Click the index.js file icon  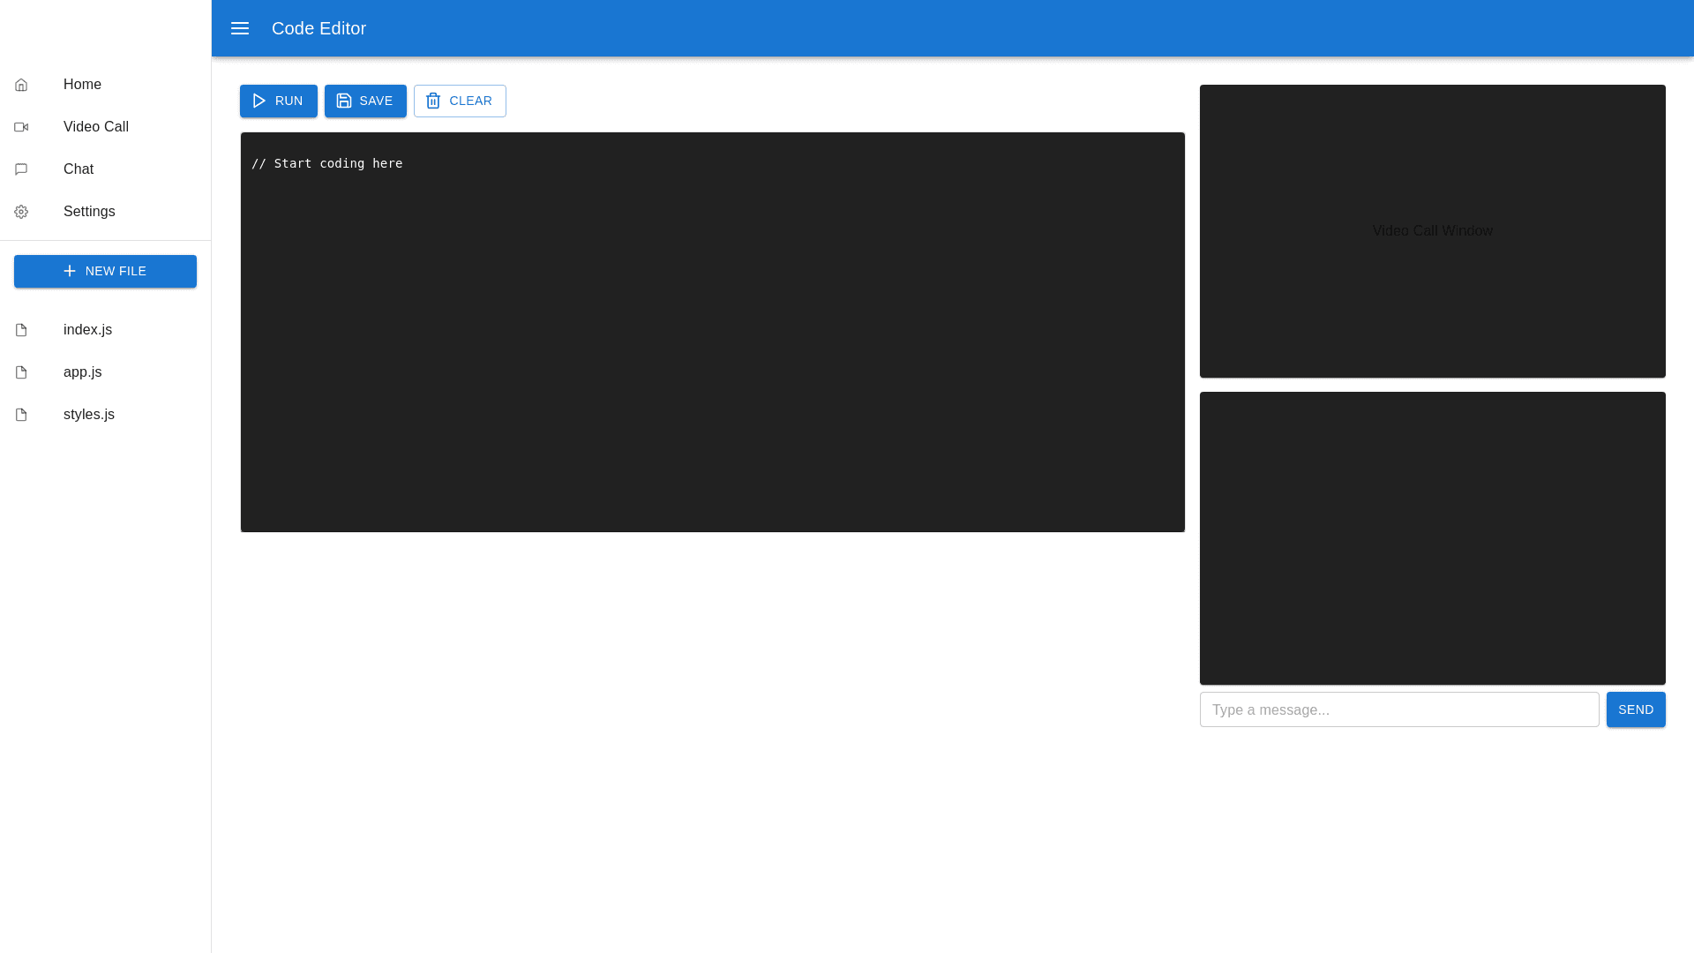pos(21,330)
